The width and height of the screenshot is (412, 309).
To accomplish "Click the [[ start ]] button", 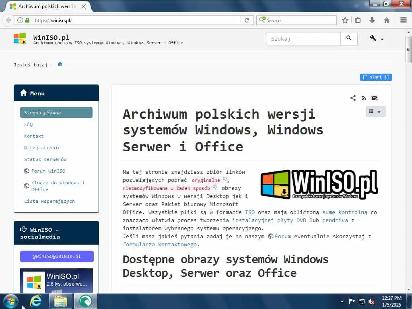I will 376,77.
